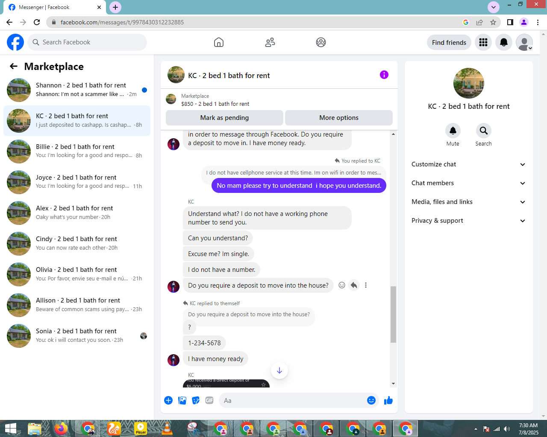
Task: Open the notifications bell icon
Action: click(x=504, y=42)
